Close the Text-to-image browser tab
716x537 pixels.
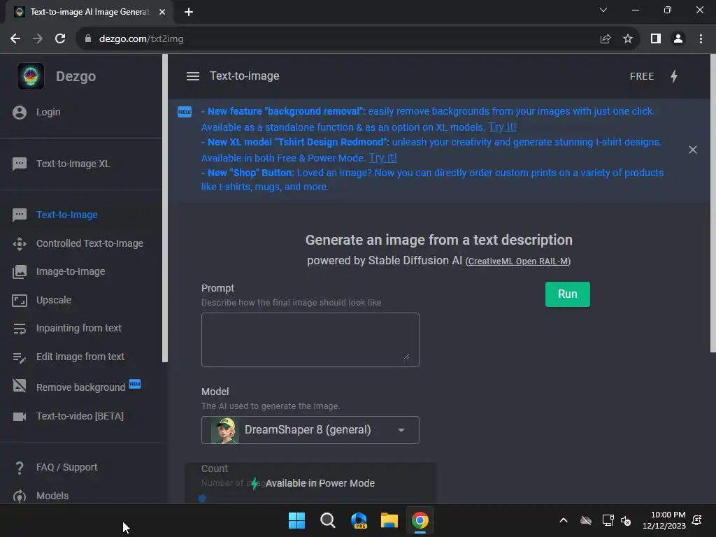(162, 12)
